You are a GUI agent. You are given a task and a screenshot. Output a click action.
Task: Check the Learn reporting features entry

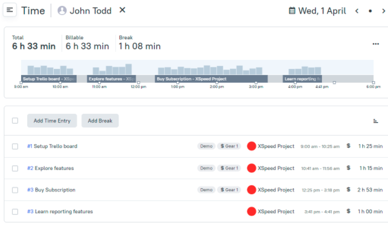pos(15,211)
